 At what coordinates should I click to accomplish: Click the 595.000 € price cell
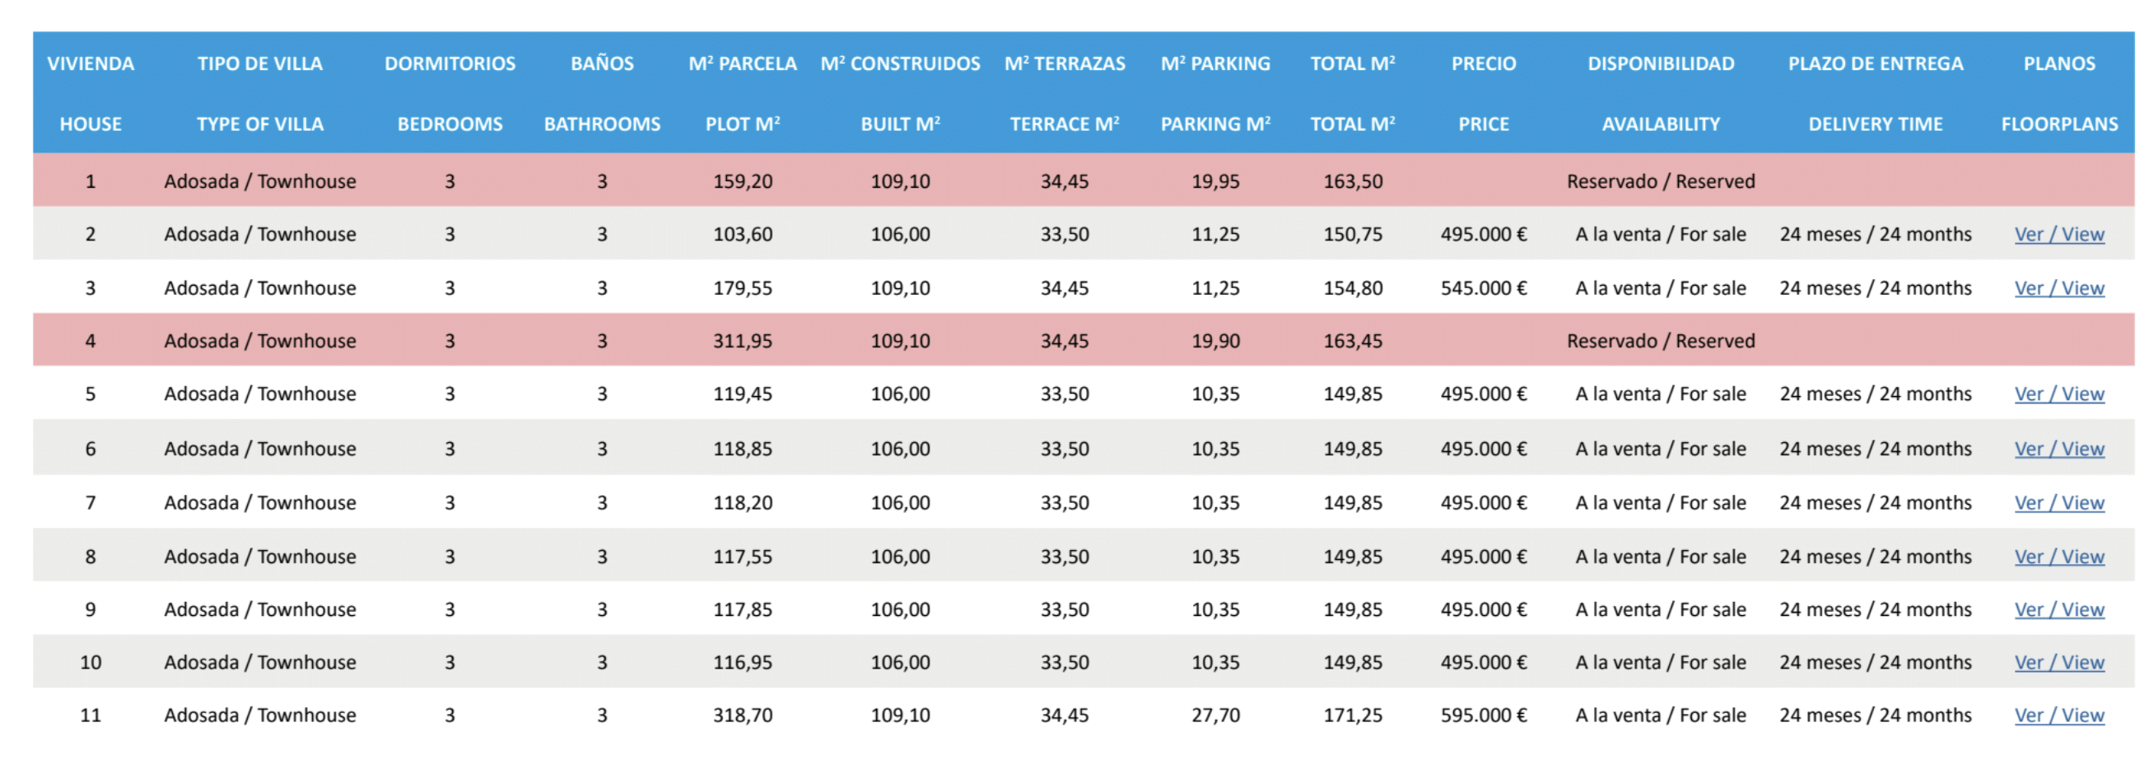tap(1483, 715)
